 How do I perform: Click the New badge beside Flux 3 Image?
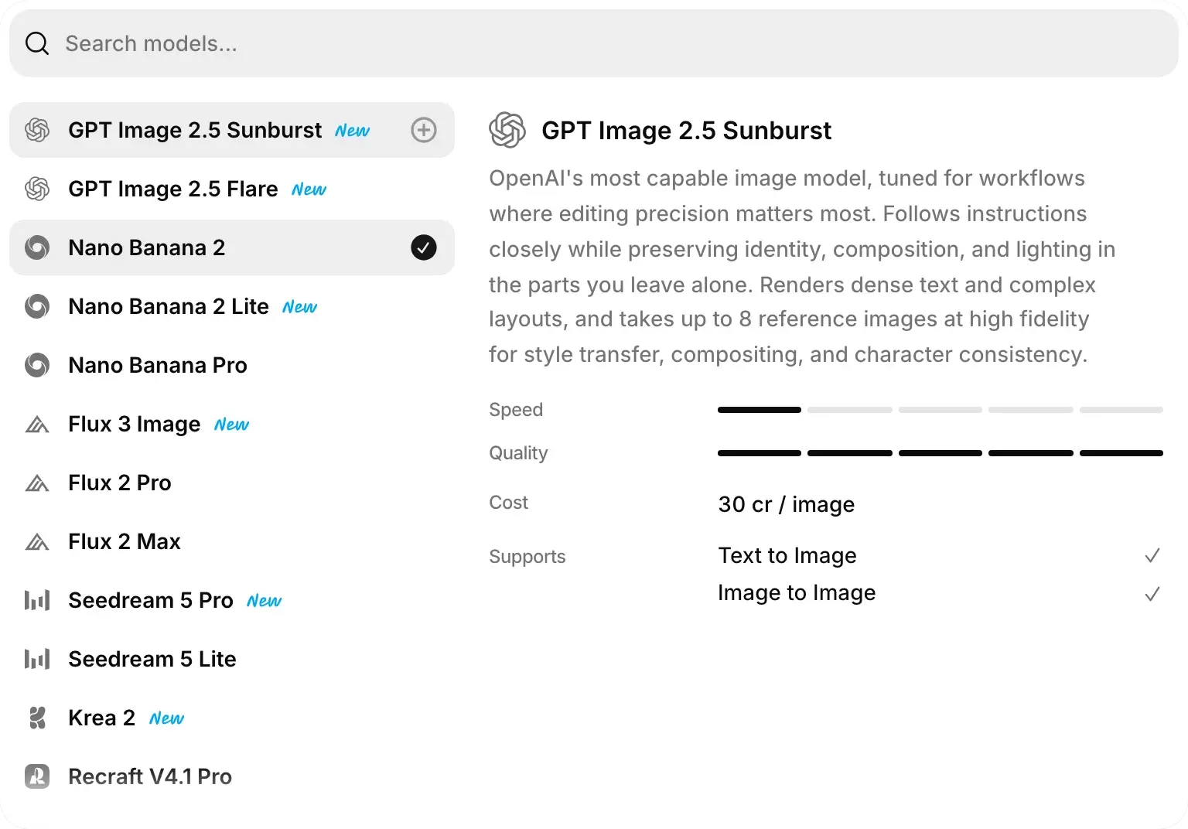coord(232,425)
